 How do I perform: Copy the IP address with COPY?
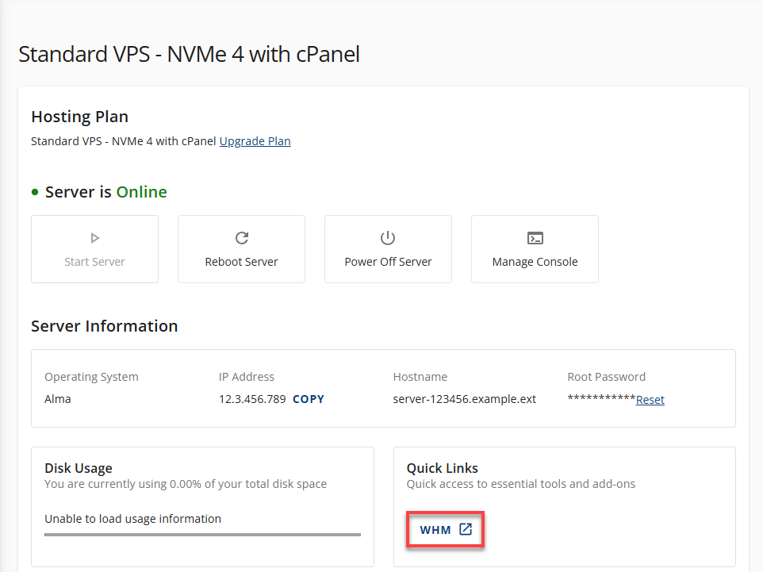click(308, 399)
